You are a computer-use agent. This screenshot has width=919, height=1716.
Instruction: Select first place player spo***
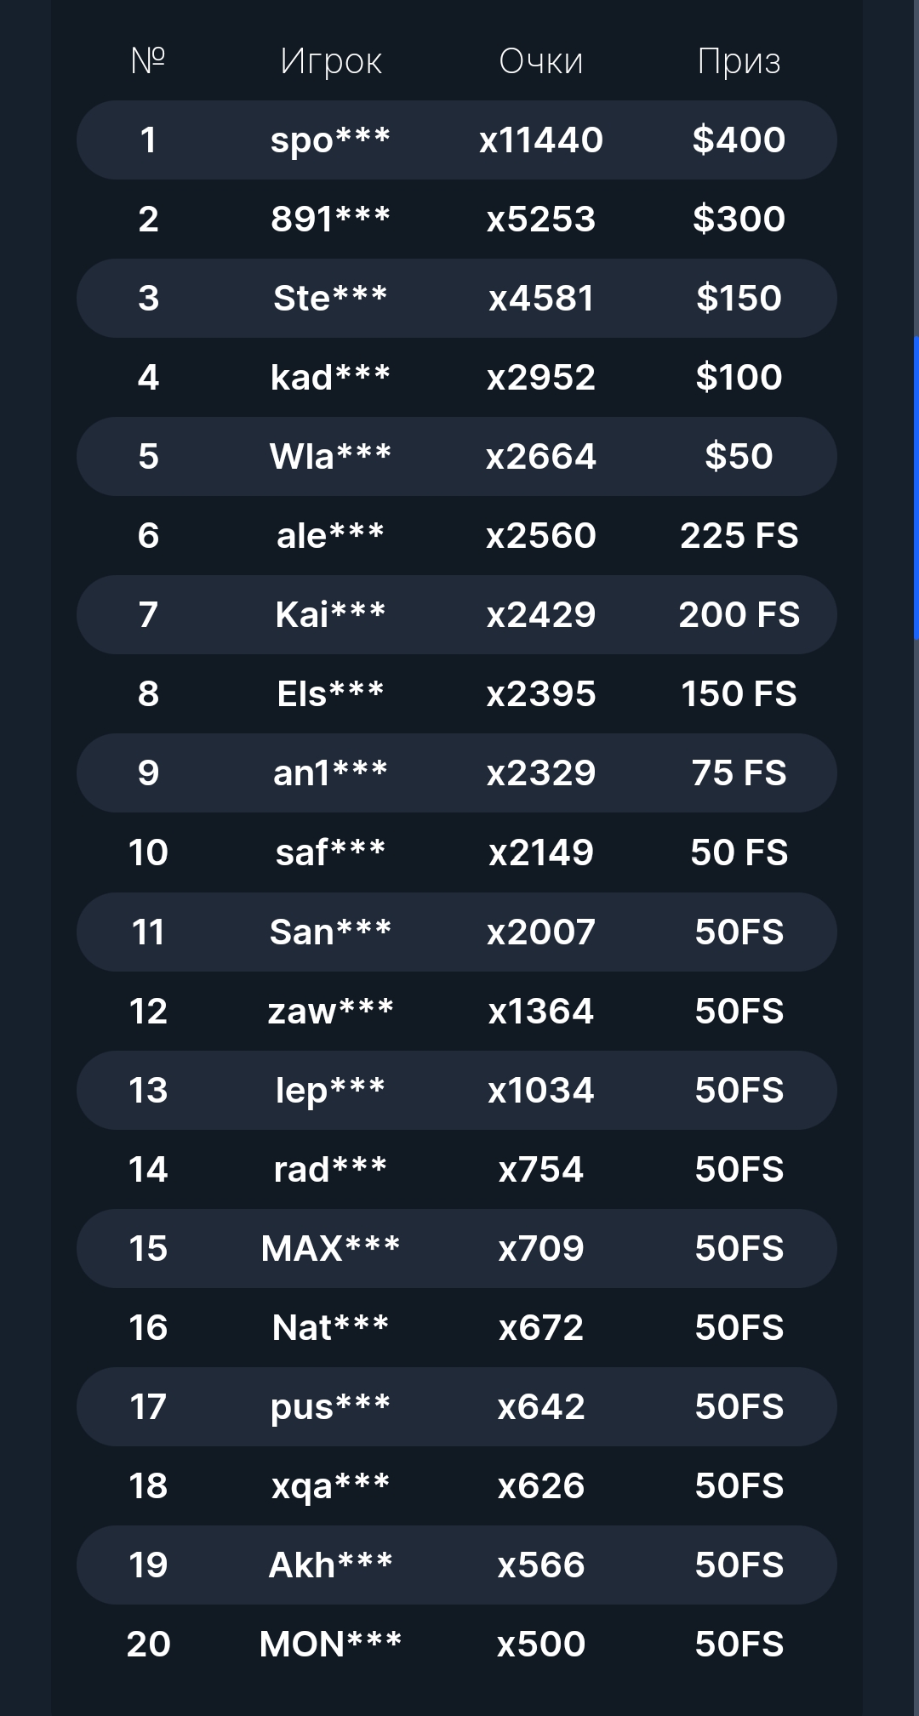tap(330, 140)
